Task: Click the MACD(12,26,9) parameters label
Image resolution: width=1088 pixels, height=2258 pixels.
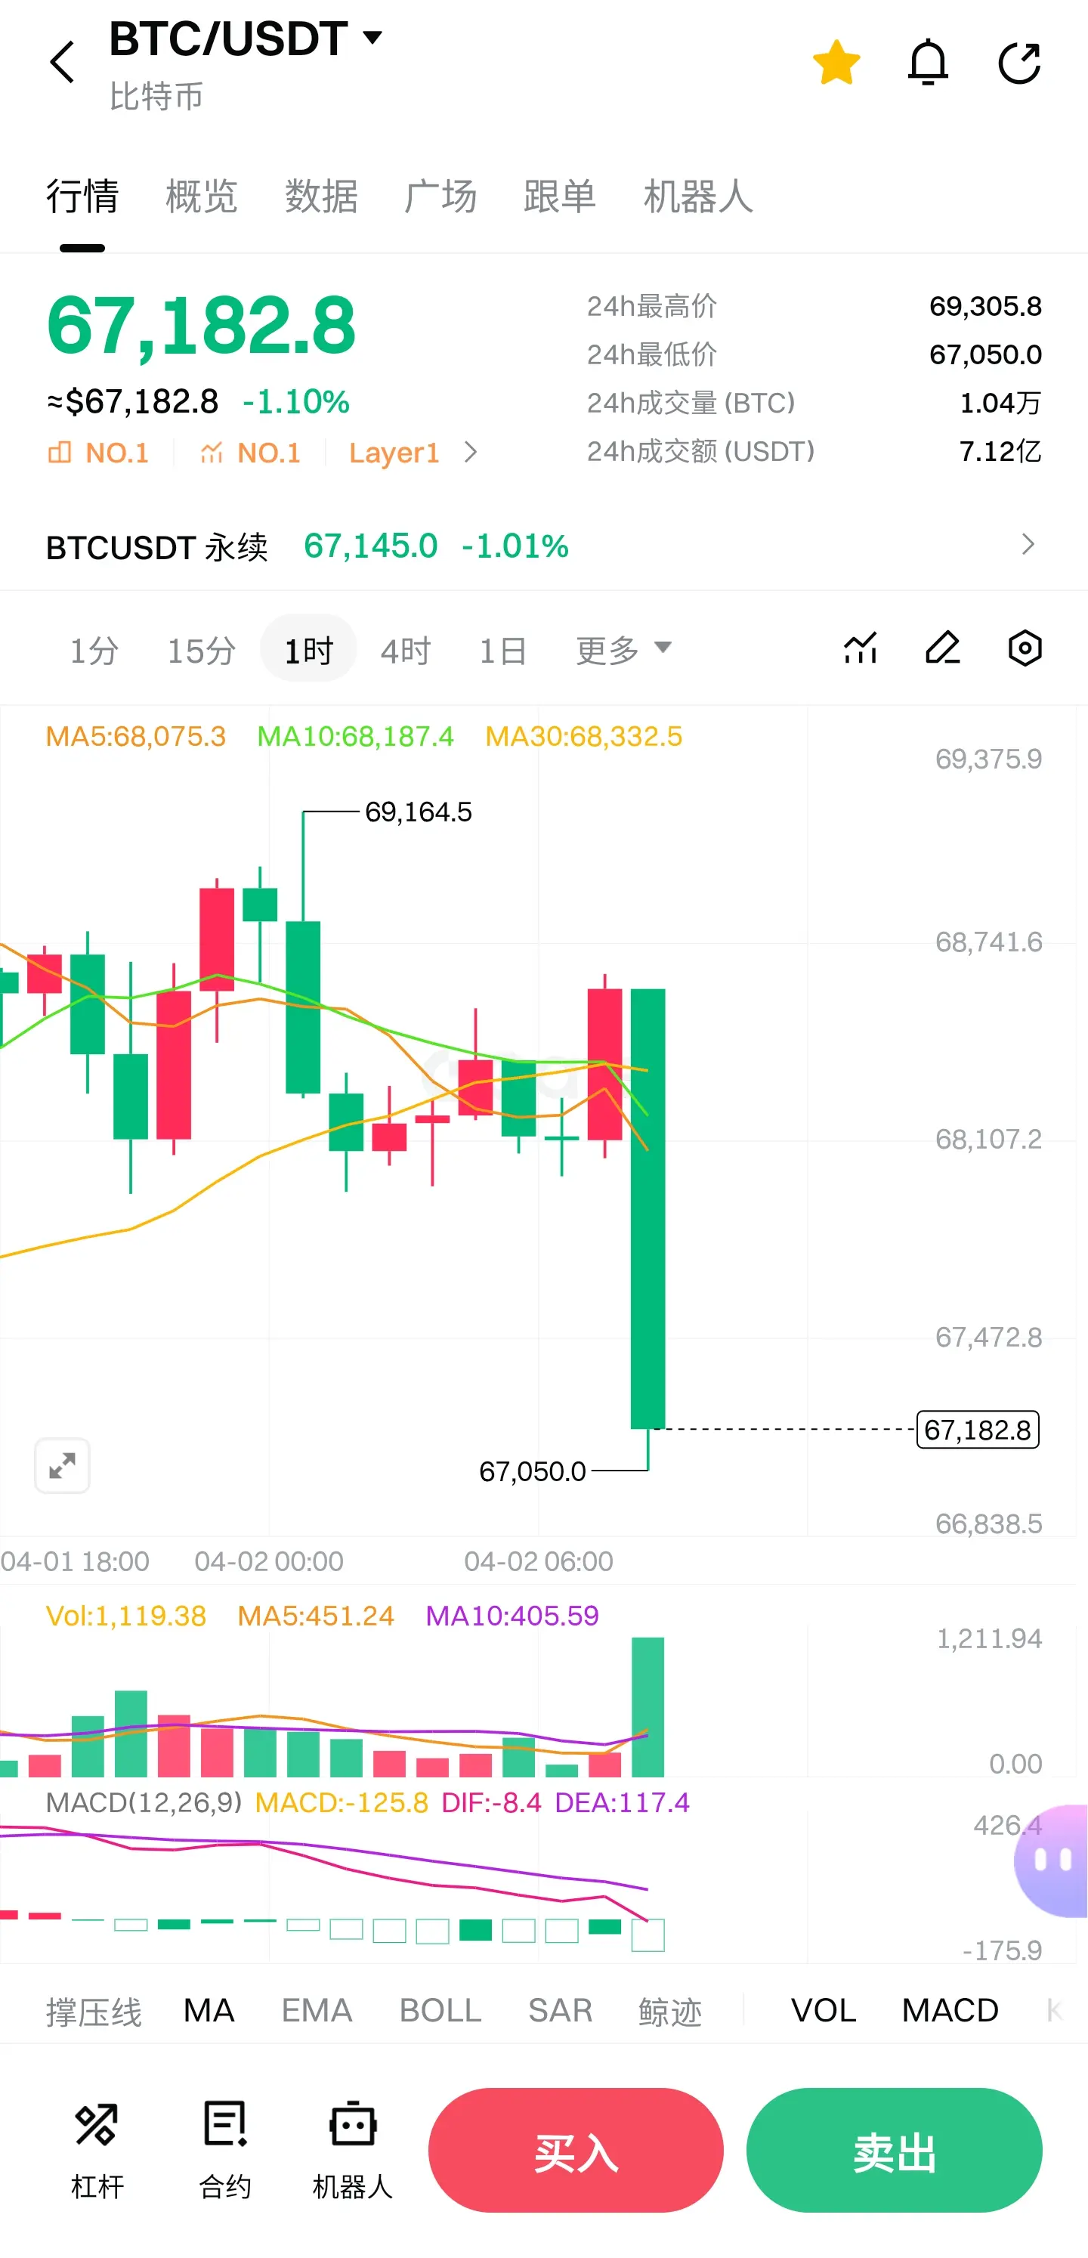Action: (144, 1802)
